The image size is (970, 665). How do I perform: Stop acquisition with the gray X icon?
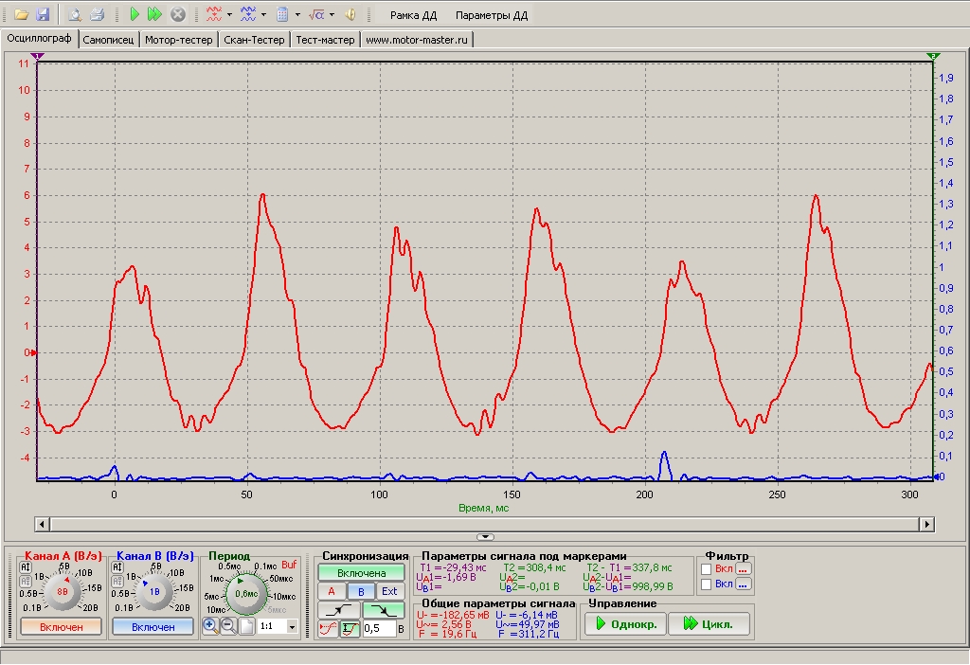click(177, 14)
